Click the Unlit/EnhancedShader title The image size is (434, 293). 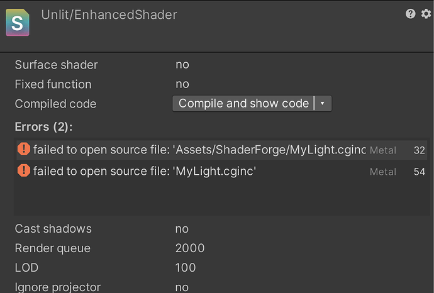[x=109, y=14]
